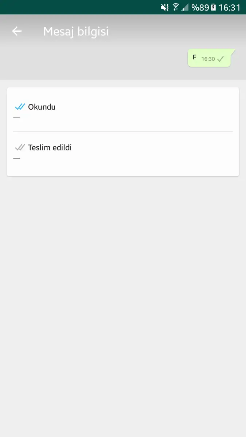This screenshot has width=246, height=437.
Task: Tap the Wi-Fi icon in status bar
Action: coord(176,7)
